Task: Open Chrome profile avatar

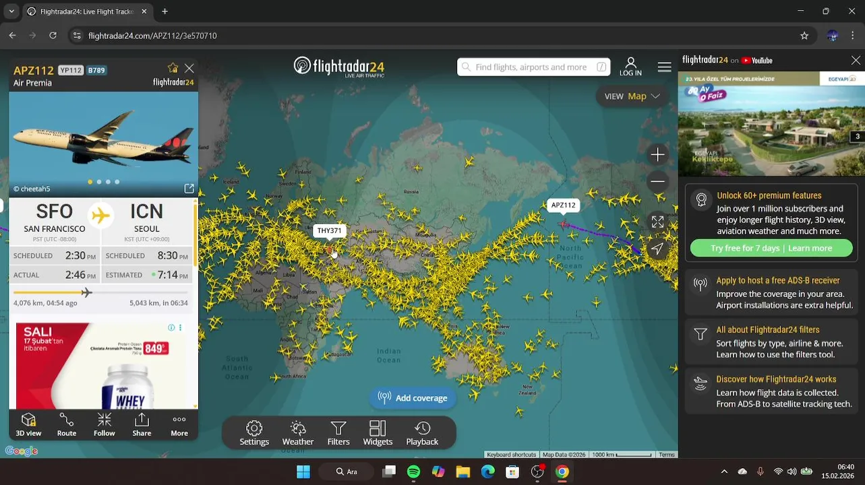Action: (x=833, y=36)
